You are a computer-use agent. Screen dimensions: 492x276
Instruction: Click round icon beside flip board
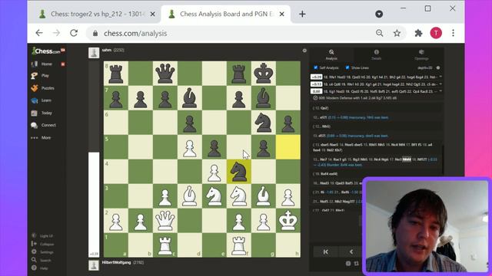pos(348,264)
